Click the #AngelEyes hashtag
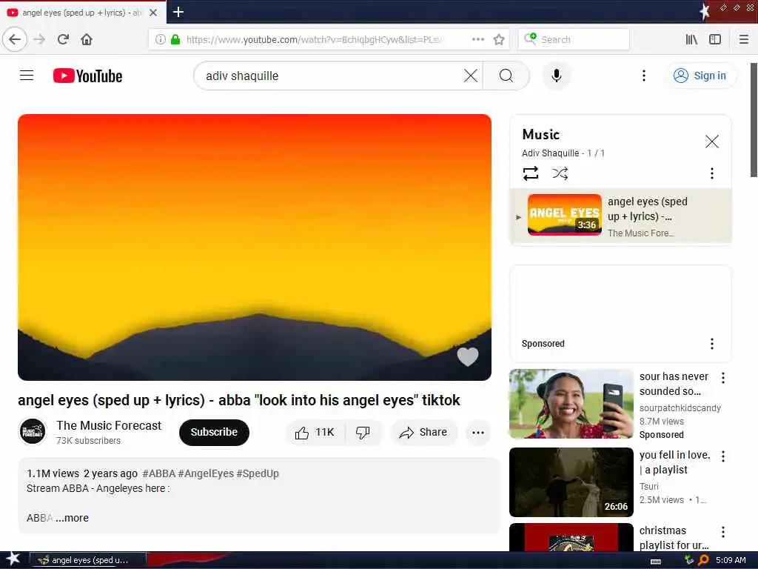 pos(206,473)
